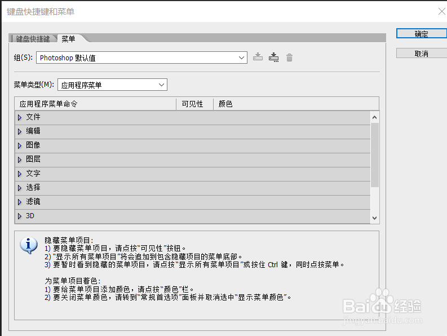Viewport: 447px width, 336px height.
Task: Click the 取消 button
Action: pos(421,54)
